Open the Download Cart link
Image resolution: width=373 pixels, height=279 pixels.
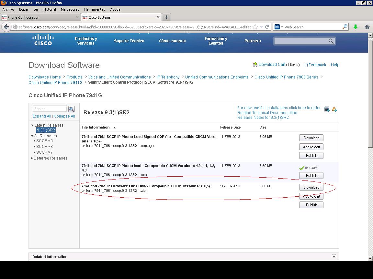click(272, 65)
